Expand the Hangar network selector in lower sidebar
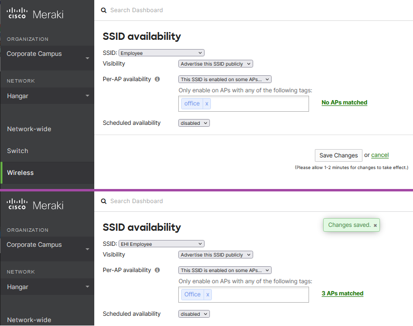 pyautogui.click(x=47, y=287)
